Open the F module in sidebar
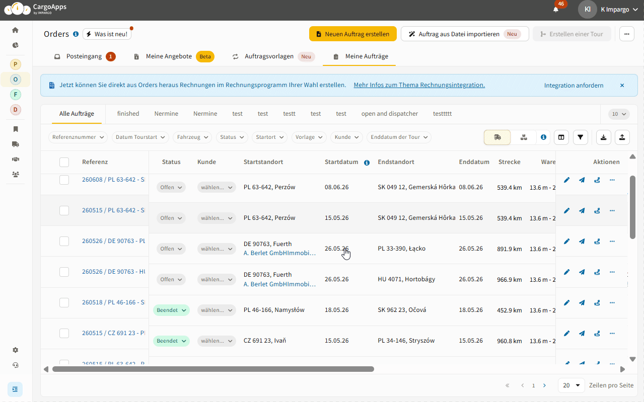Screen dimensions: 644x402 coord(16,95)
